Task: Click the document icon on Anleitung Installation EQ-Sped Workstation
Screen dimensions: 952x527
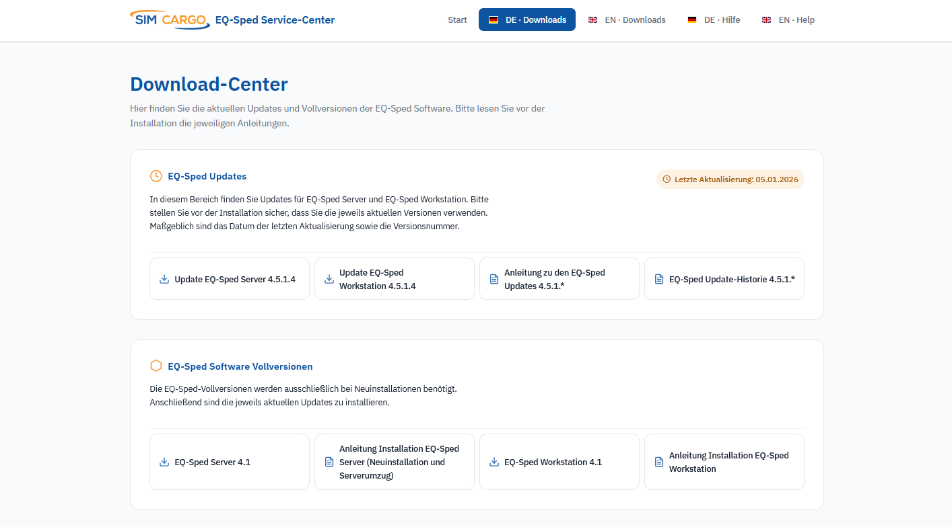Action: pyautogui.click(x=659, y=462)
